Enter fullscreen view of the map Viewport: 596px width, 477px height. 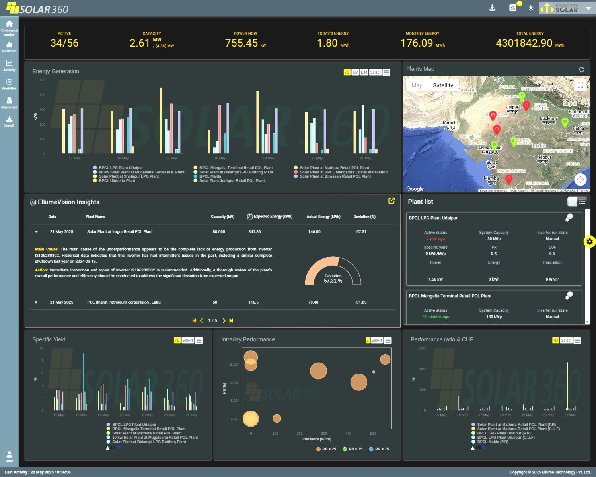(x=580, y=85)
